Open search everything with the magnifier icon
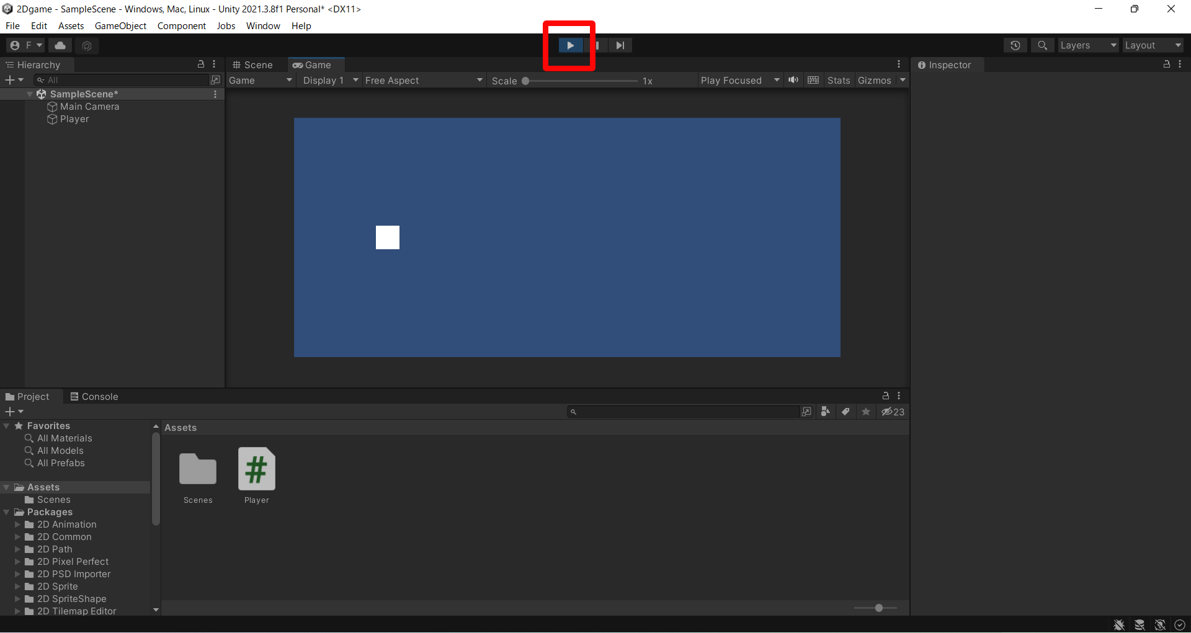This screenshot has height=633, width=1191. [x=1042, y=45]
